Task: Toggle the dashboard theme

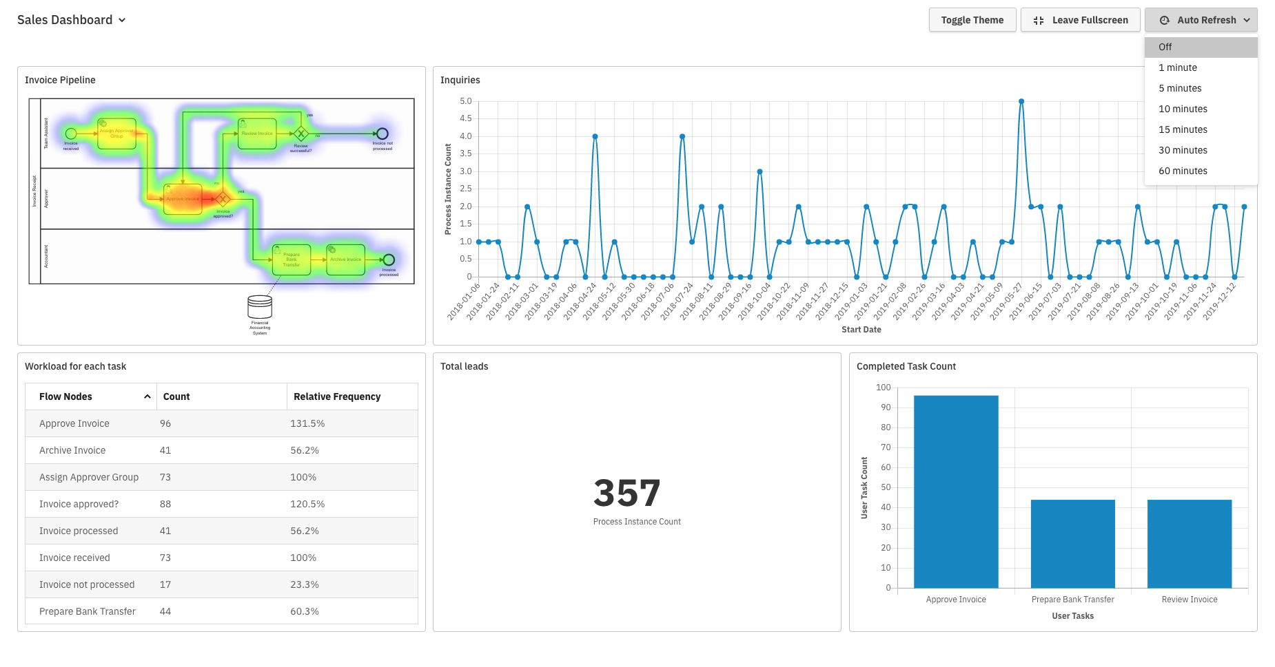Action: click(x=972, y=21)
